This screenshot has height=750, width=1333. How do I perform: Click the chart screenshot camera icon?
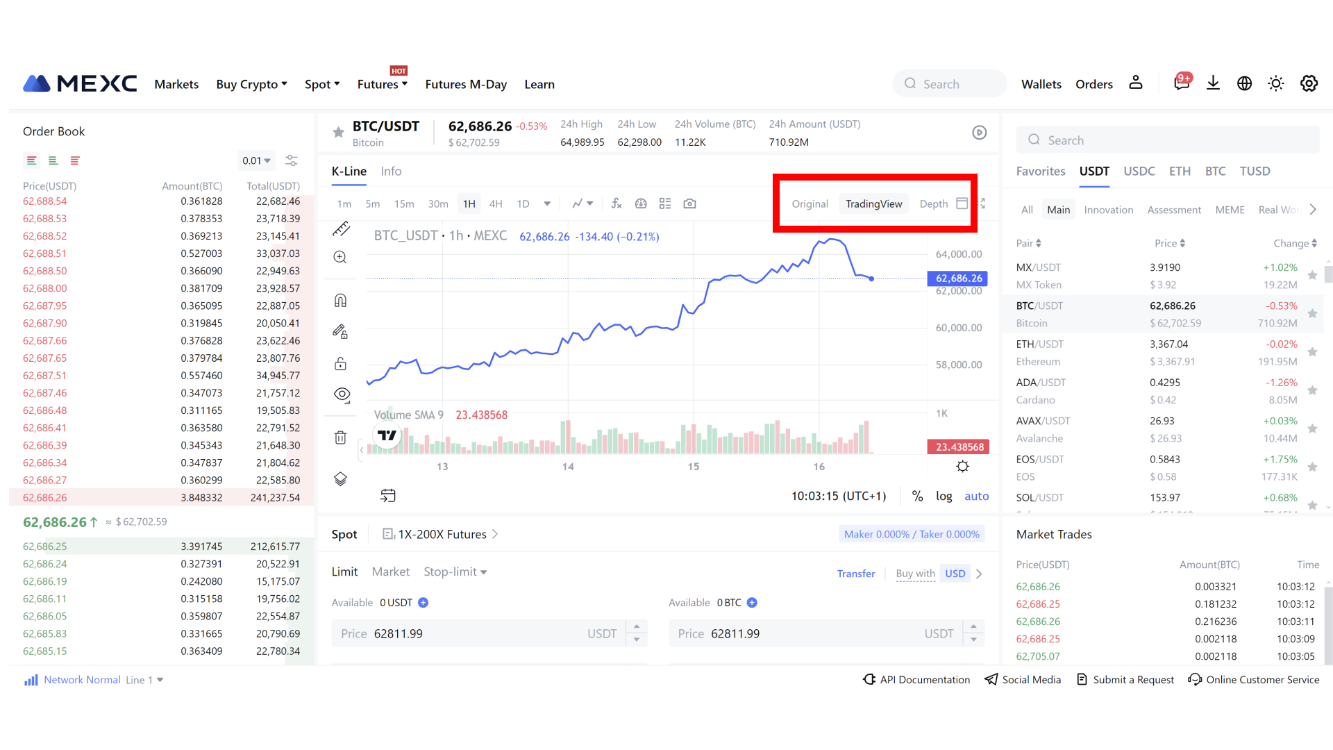tap(689, 203)
